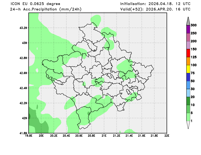Click the 42N latitude axis label
Image resolution: width=201 pixels, height=155 pixels.
[24, 118]
